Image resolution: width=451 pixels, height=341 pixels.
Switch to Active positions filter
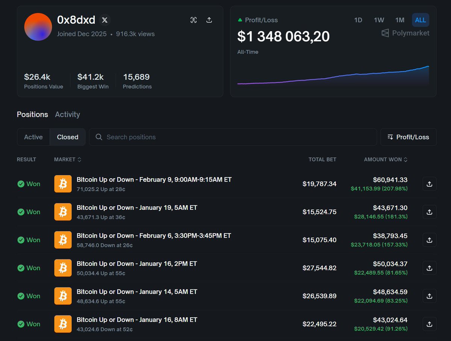pos(33,137)
